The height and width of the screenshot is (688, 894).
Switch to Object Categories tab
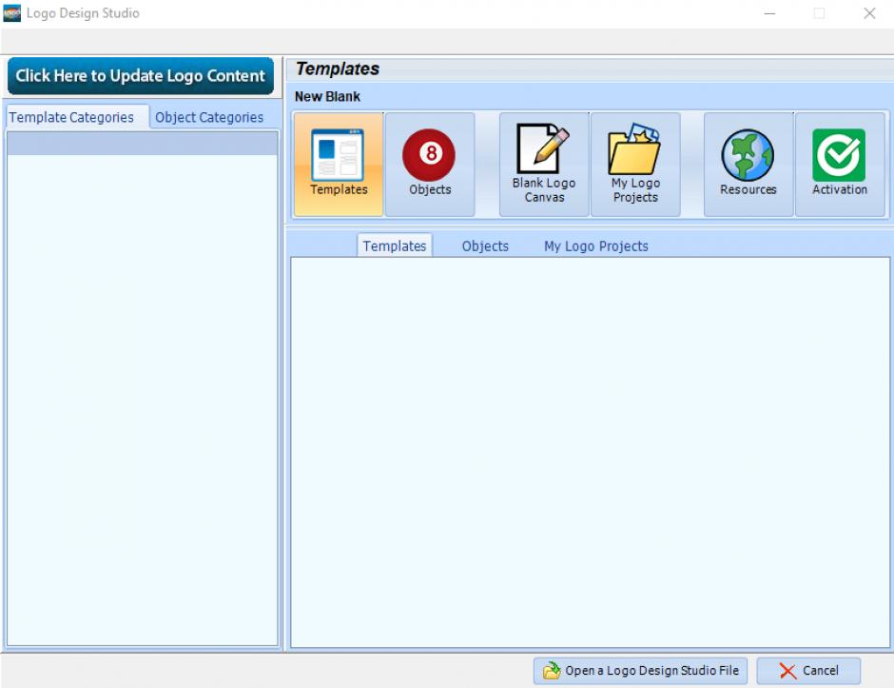209,117
